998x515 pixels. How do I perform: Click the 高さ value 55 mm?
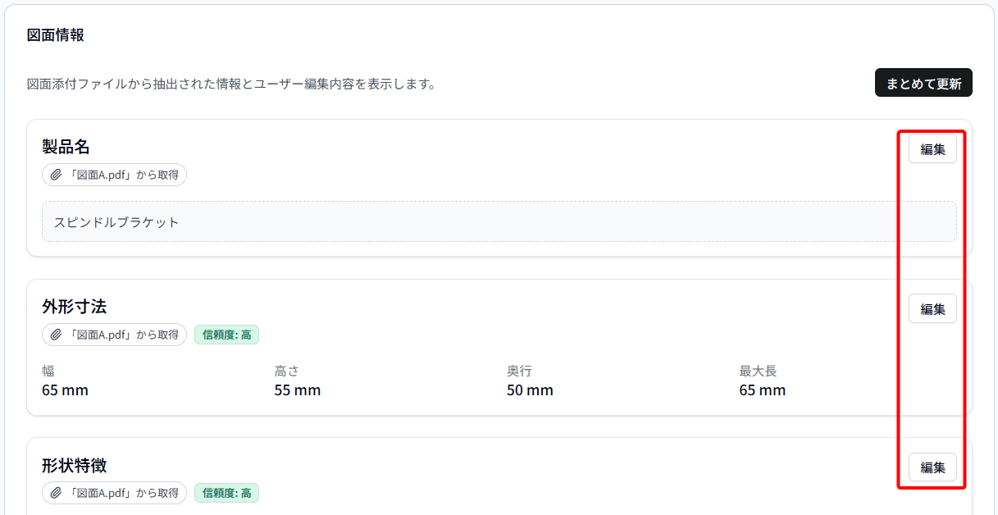297,390
